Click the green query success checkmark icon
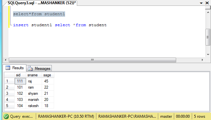211x120 pixels. tap(6, 116)
